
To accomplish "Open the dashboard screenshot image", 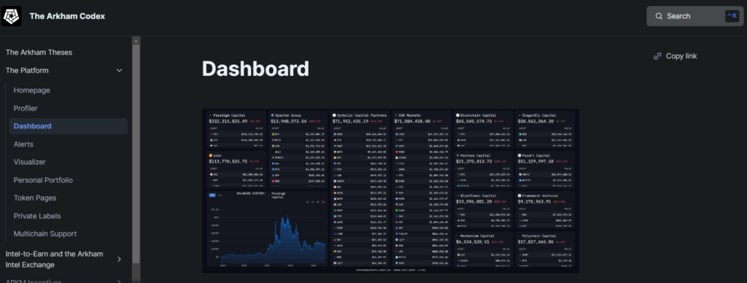I will pyautogui.click(x=391, y=191).
